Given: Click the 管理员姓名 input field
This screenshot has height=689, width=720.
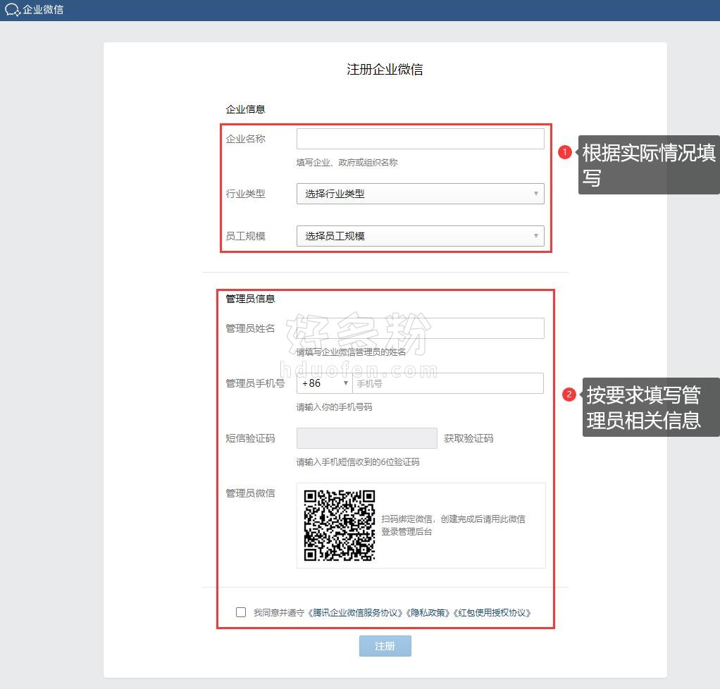Looking at the screenshot, I should coord(420,328).
